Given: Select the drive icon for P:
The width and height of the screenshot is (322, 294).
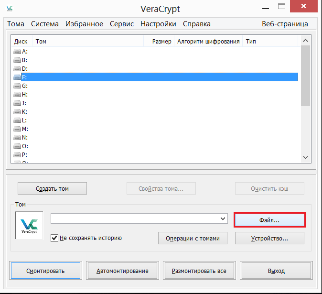Looking at the screenshot, I should coord(17,154).
